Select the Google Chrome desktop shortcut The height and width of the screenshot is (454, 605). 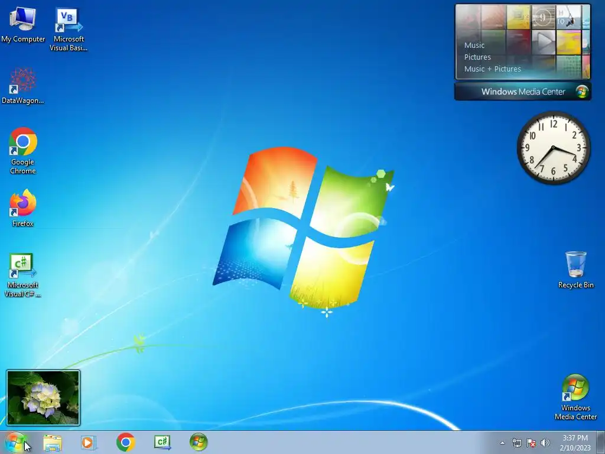[x=23, y=151]
